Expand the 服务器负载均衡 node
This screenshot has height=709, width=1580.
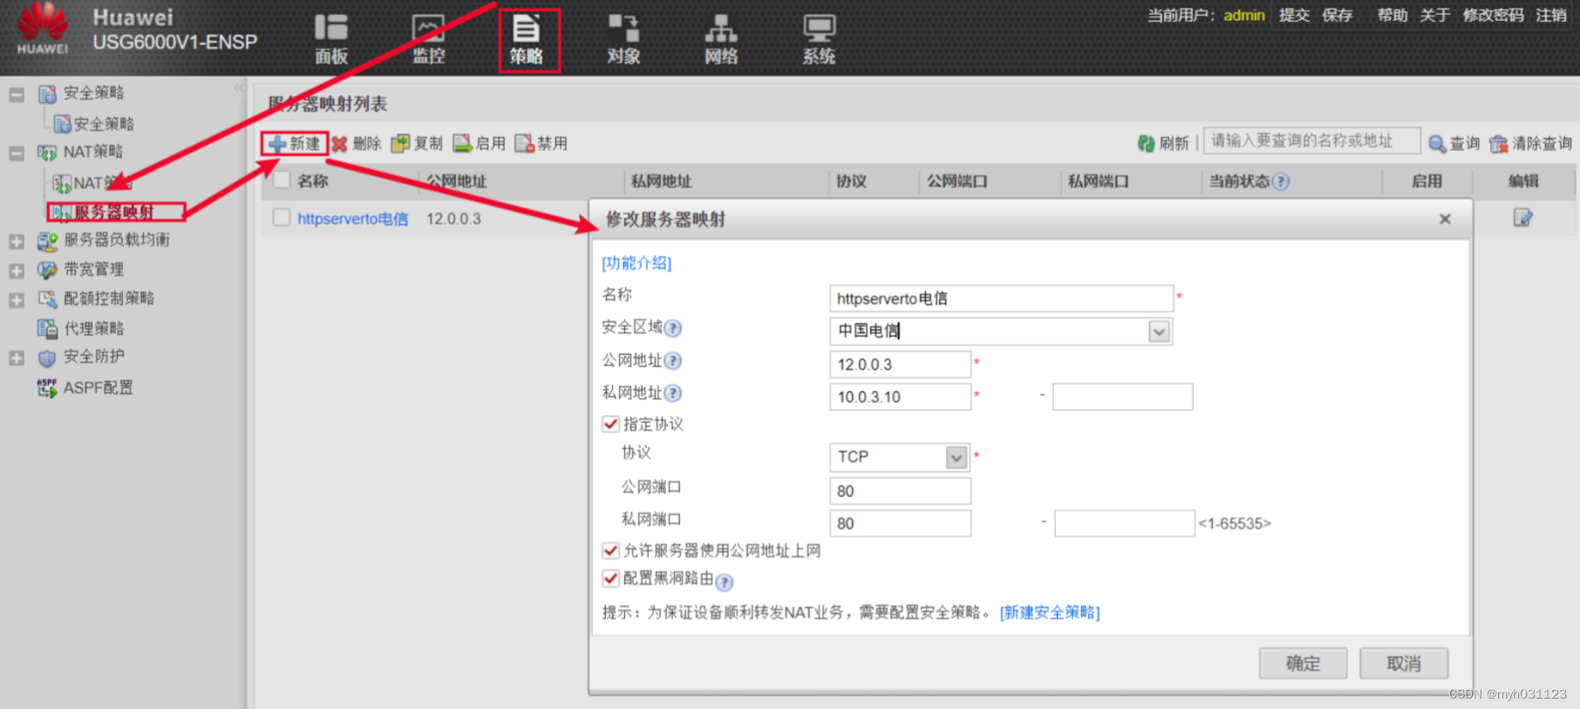tap(17, 242)
